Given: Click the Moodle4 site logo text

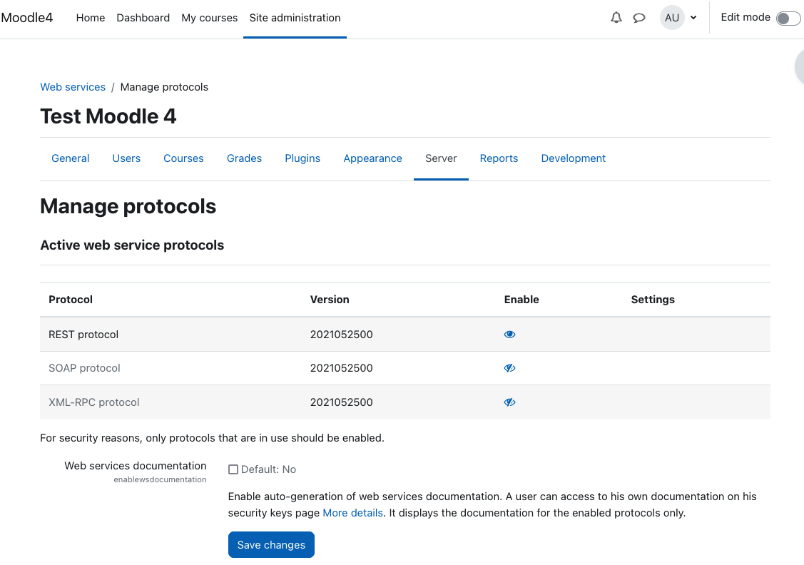Looking at the screenshot, I should click(27, 18).
